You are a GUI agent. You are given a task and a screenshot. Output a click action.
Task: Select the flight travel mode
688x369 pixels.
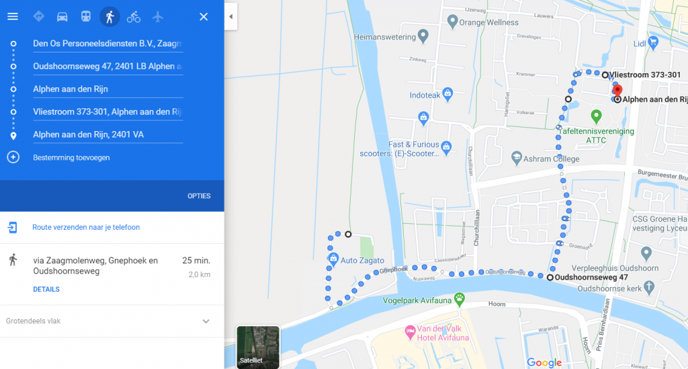coord(158,17)
